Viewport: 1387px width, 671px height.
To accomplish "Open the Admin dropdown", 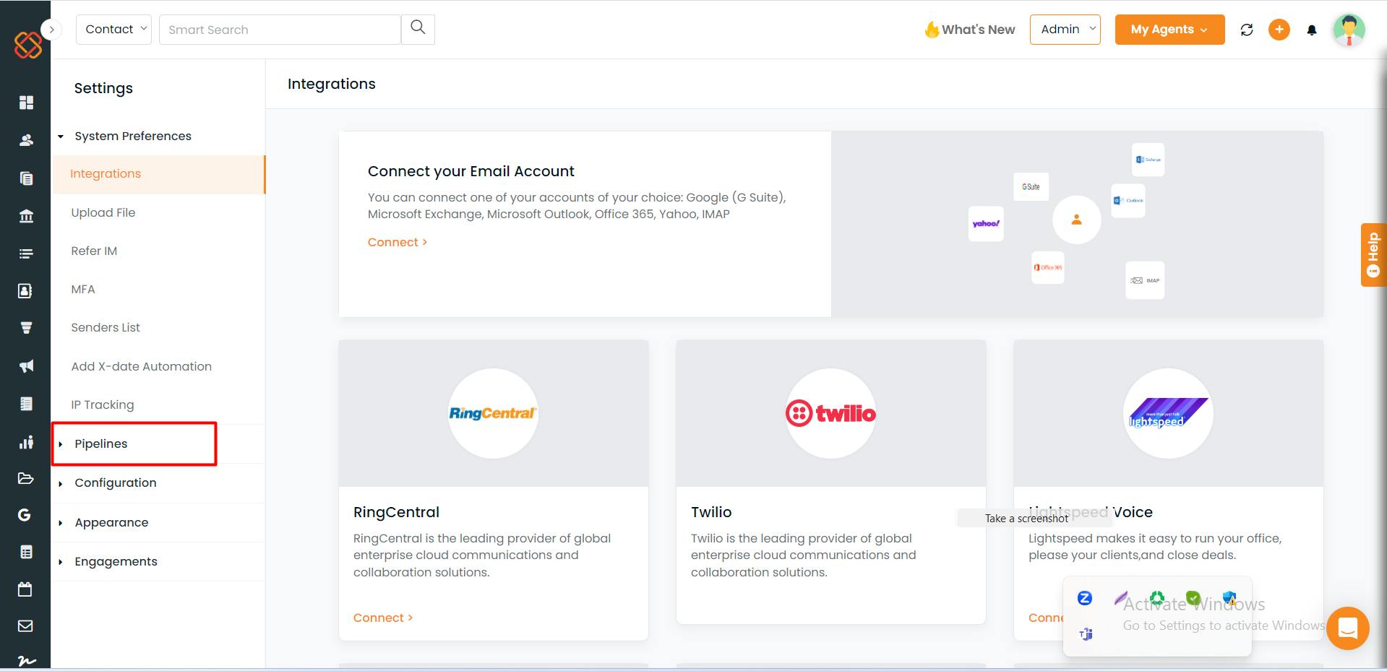I will coord(1065,30).
